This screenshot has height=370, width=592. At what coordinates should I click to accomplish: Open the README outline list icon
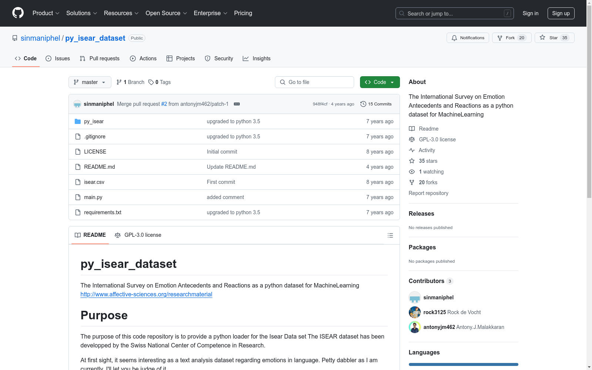390,235
